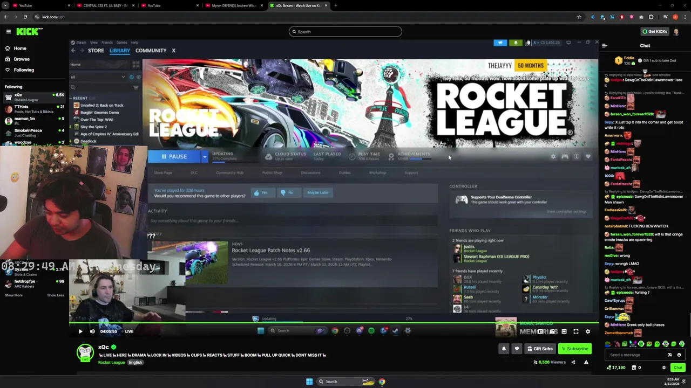The width and height of the screenshot is (691, 388).
Task: Jump to LIVE in the stream player
Action: 127,331
